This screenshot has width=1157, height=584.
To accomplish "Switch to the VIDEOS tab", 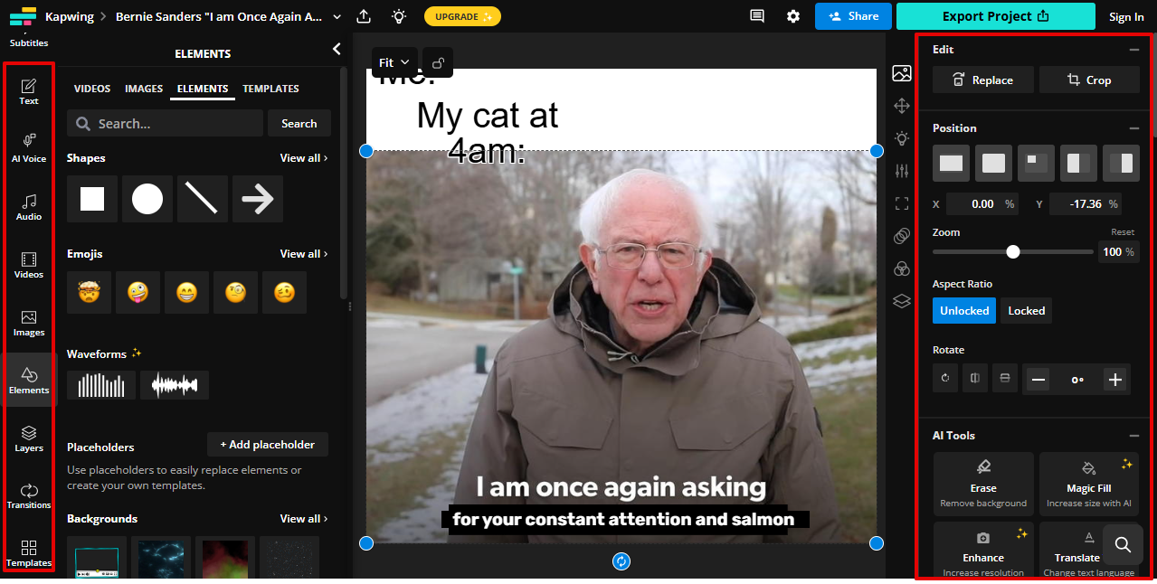I will click(92, 89).
